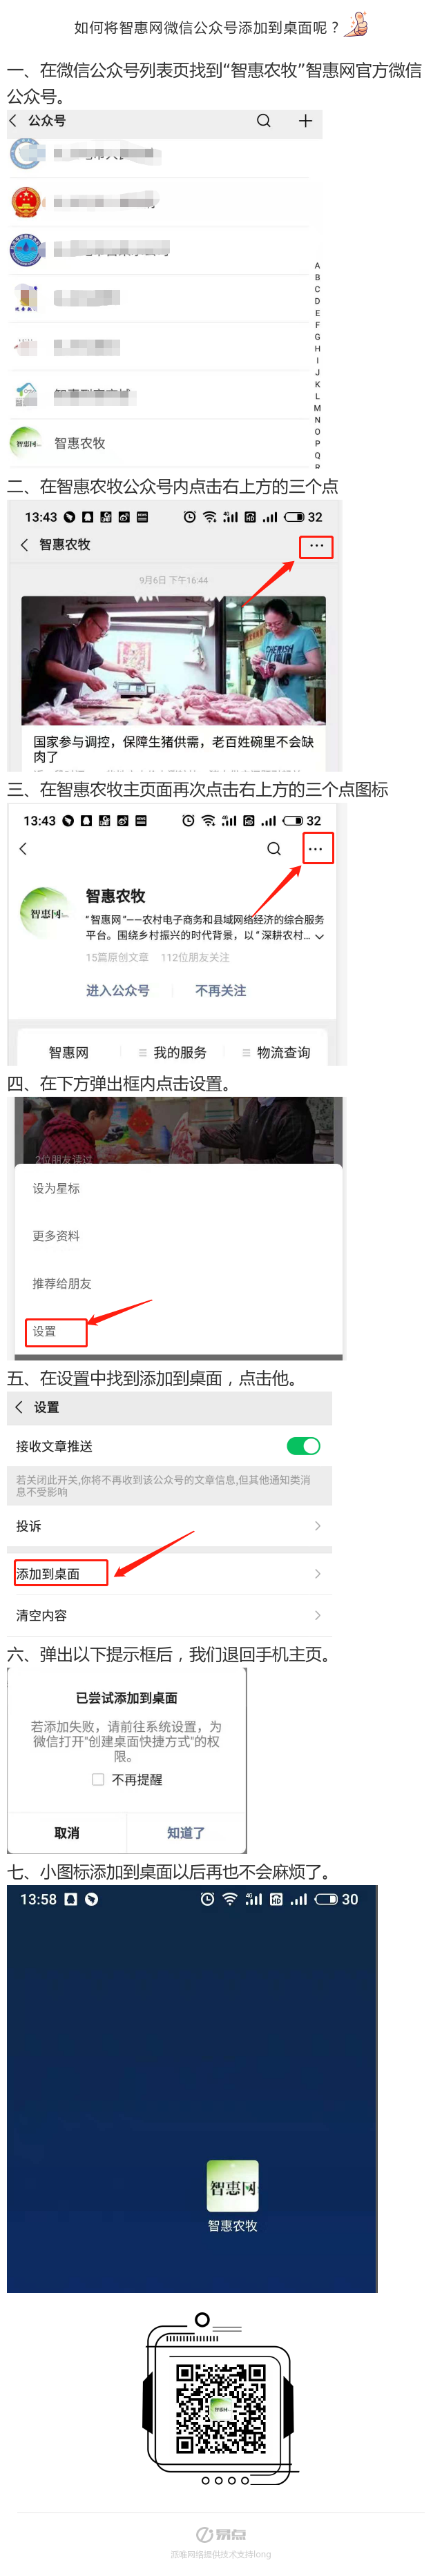Tap the 智惠农牧 desktop shortcut icon
442x2576 pixels.
coord(233,2187)
